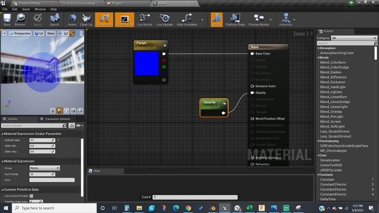Select Blend_Overlay in the Palette
The height and width of the screenshot is (213, 379).
[331, 112]
